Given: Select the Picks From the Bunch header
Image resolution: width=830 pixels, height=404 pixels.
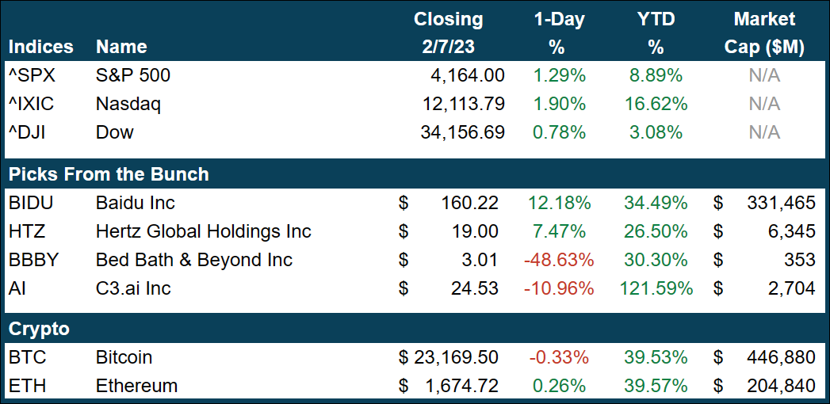Looking at the screenshot, I should tap(109, 173).
